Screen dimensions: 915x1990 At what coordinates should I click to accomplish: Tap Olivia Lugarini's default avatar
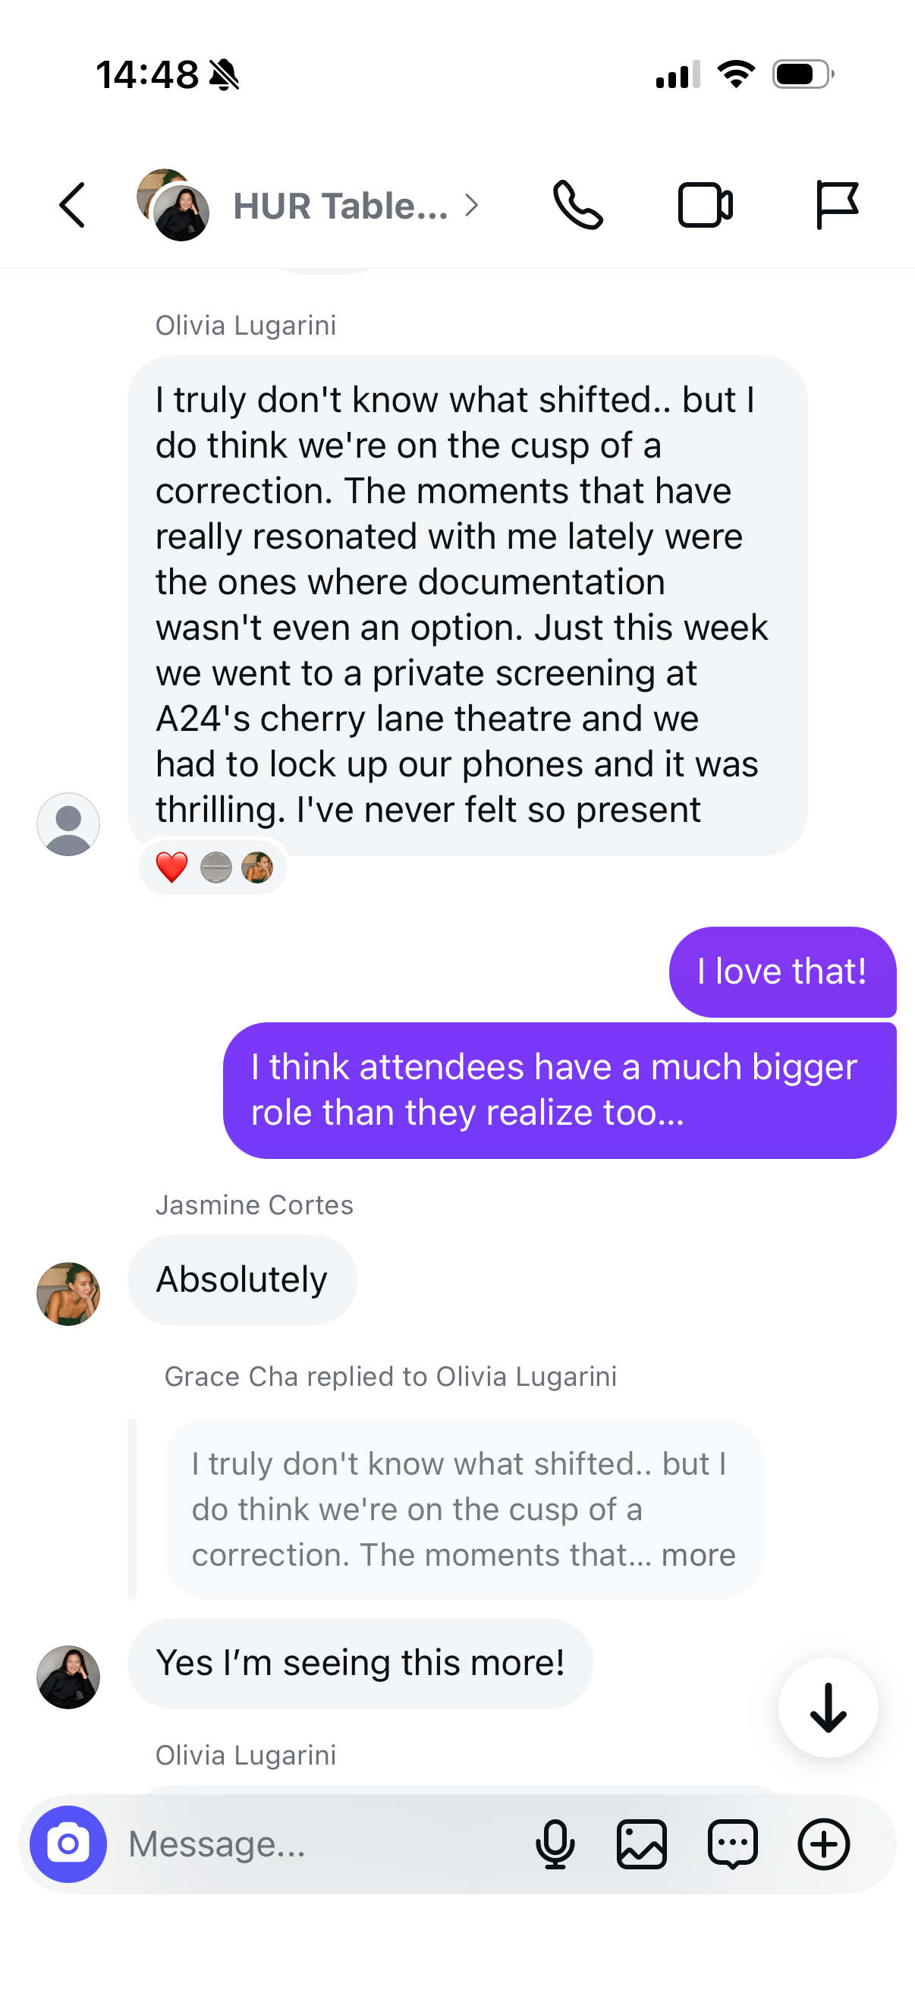(x=68, y=824)
